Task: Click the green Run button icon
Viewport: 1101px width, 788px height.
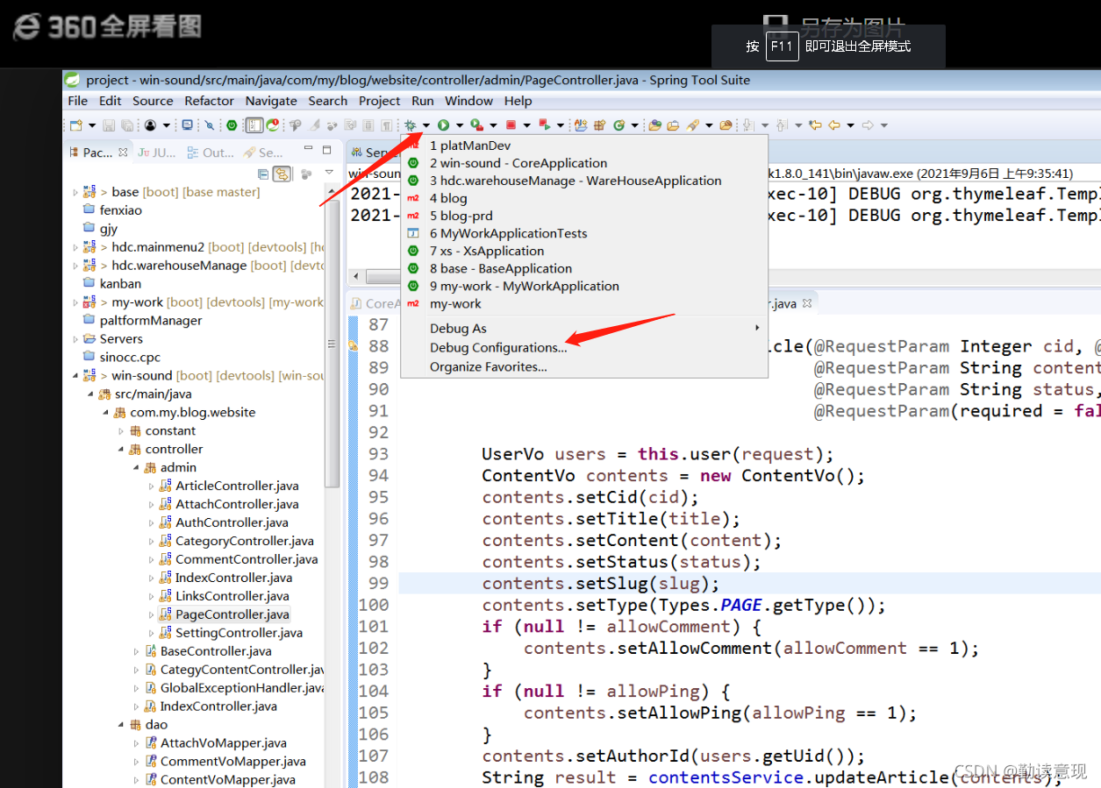Action: point(443,125)
